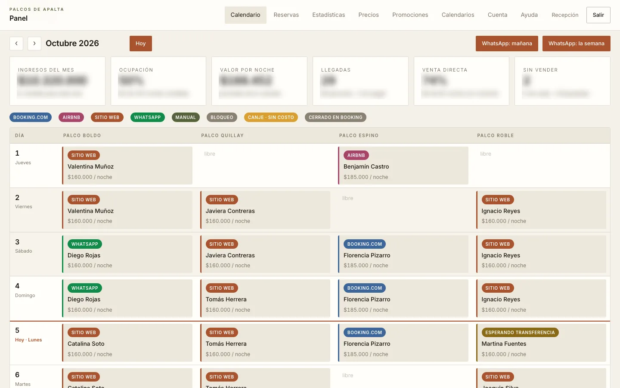Switch to the Reservas tab
This screenshot has height=388, width=620.
(x=286, y=15)
